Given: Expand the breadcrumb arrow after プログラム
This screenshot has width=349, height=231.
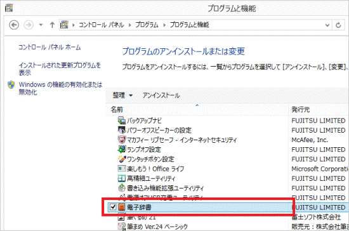Looking at the screenshot, I should click(x=164, y=25).
